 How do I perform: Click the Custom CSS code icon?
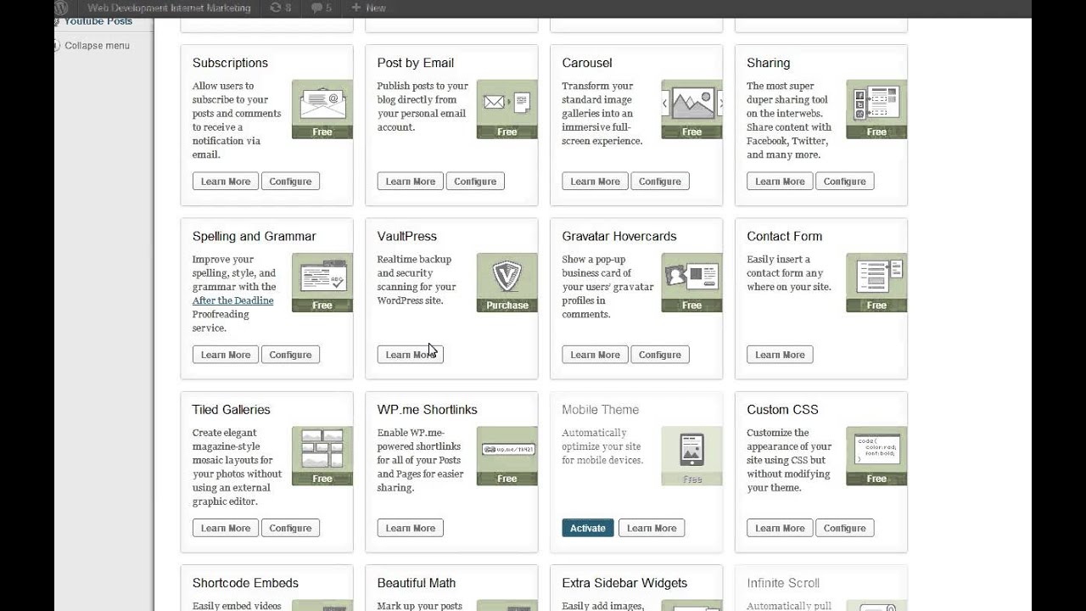click(876, 456)
